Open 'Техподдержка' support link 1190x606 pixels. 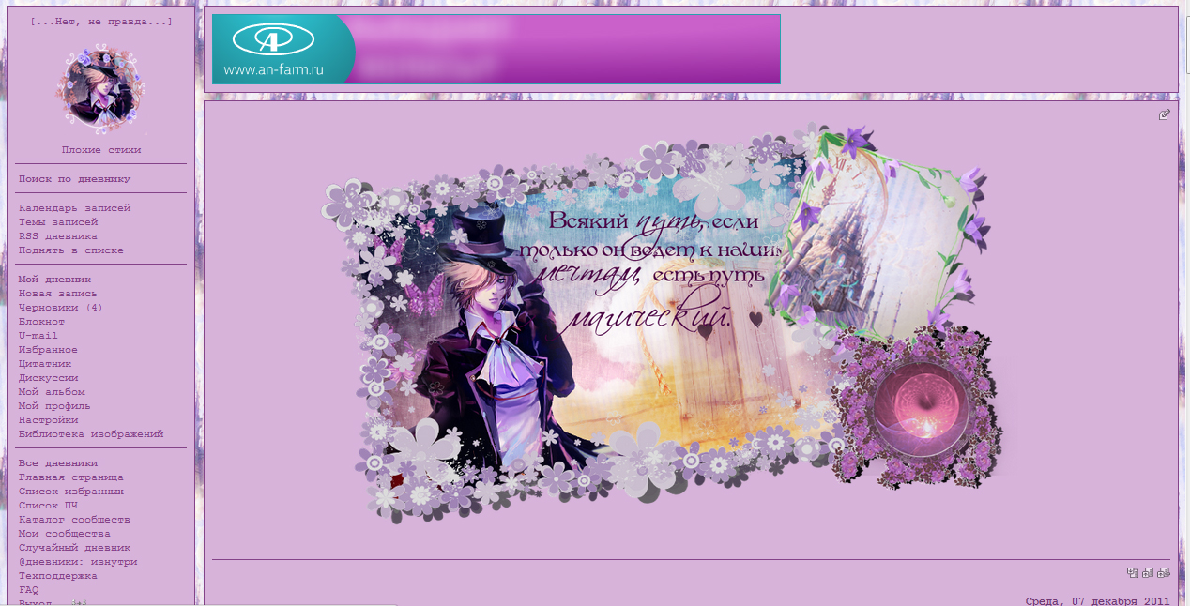click(x=58, y=575)
